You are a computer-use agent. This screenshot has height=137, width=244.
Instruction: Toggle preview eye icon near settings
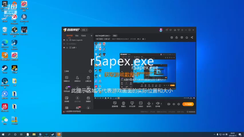(174, 104)
